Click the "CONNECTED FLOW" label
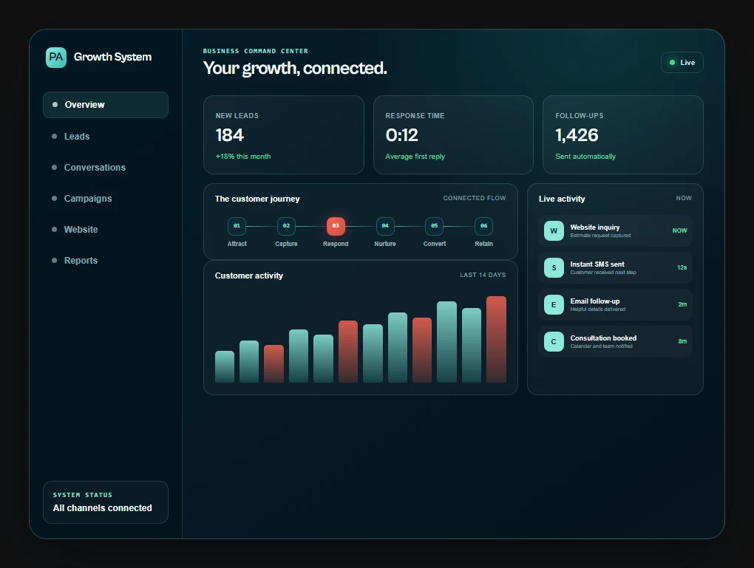The height and width of the screenshot is (568, 754). (x=474, y=198)
